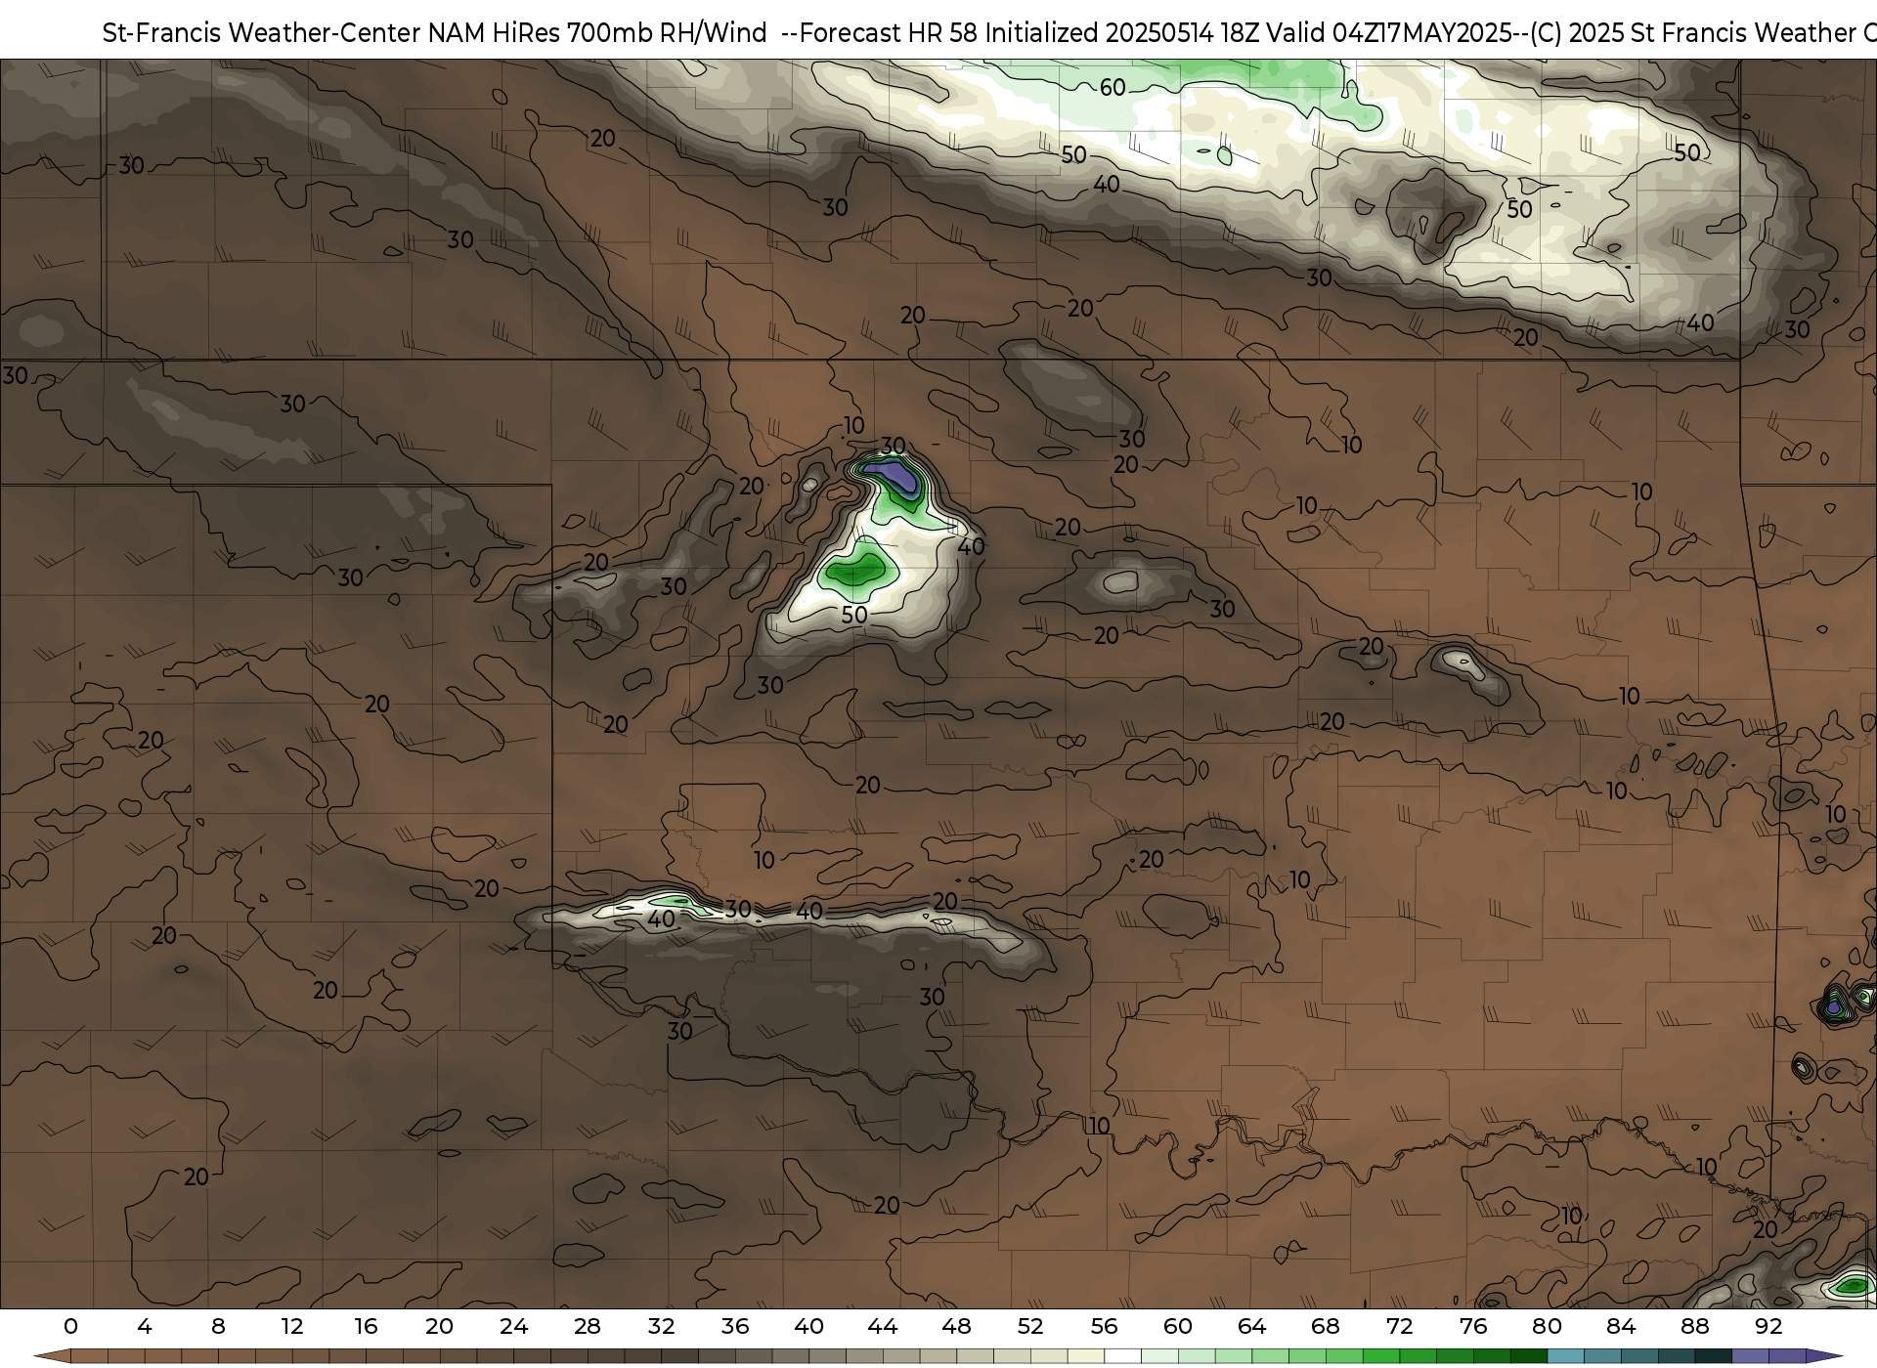The height and width of the screenshot is (1368, 1877).
Task: Click the colorbar tick label '44'
Action: point(883,1326)
